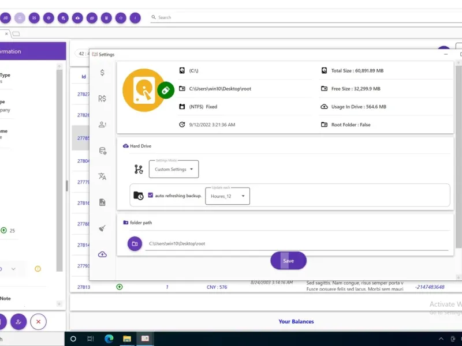Close the current document tab

(x=6, y=34)
